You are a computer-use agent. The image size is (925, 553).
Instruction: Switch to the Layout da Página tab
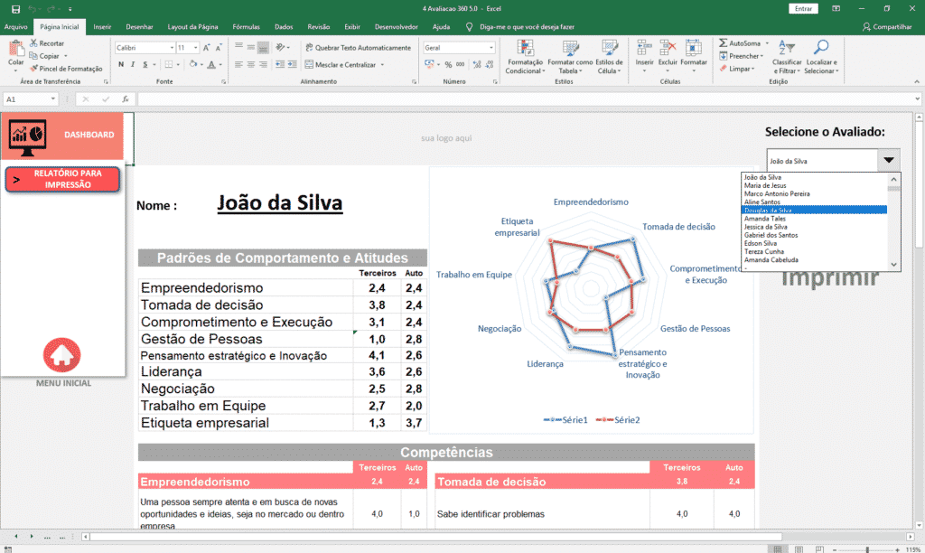coord(192,26)
